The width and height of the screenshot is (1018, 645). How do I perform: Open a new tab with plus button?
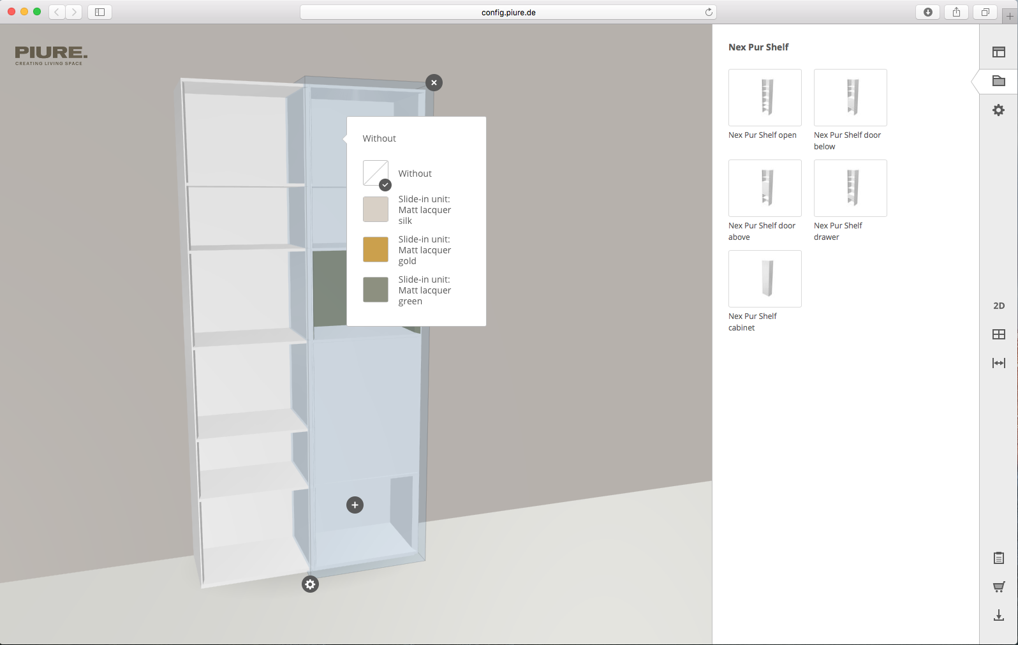point(1010,16)
